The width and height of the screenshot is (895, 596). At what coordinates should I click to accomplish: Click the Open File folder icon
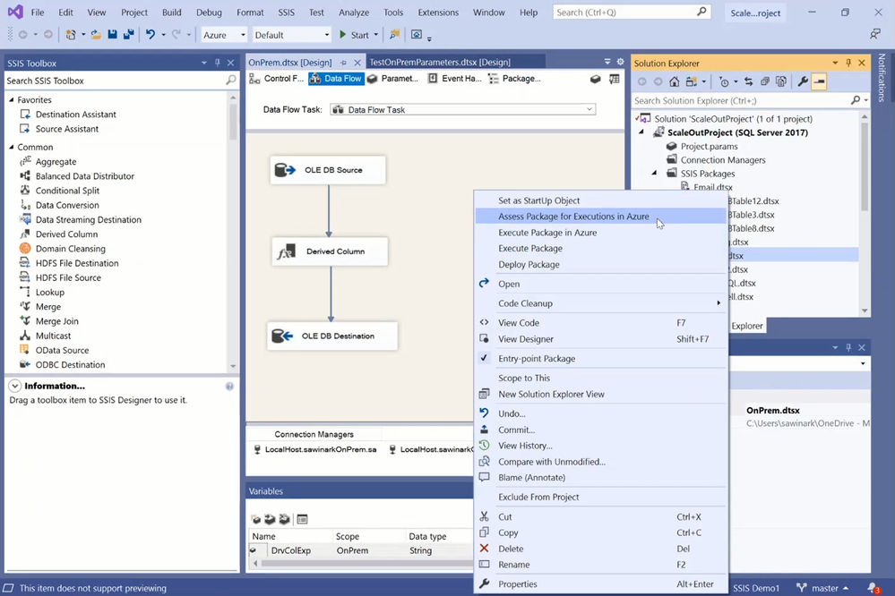96,35
